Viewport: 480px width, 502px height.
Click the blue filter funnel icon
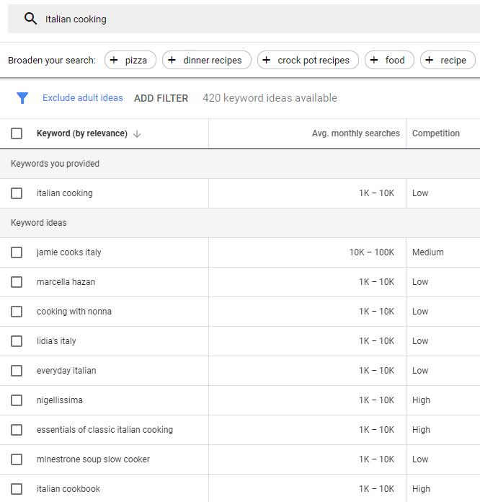[x=22, y=98]
